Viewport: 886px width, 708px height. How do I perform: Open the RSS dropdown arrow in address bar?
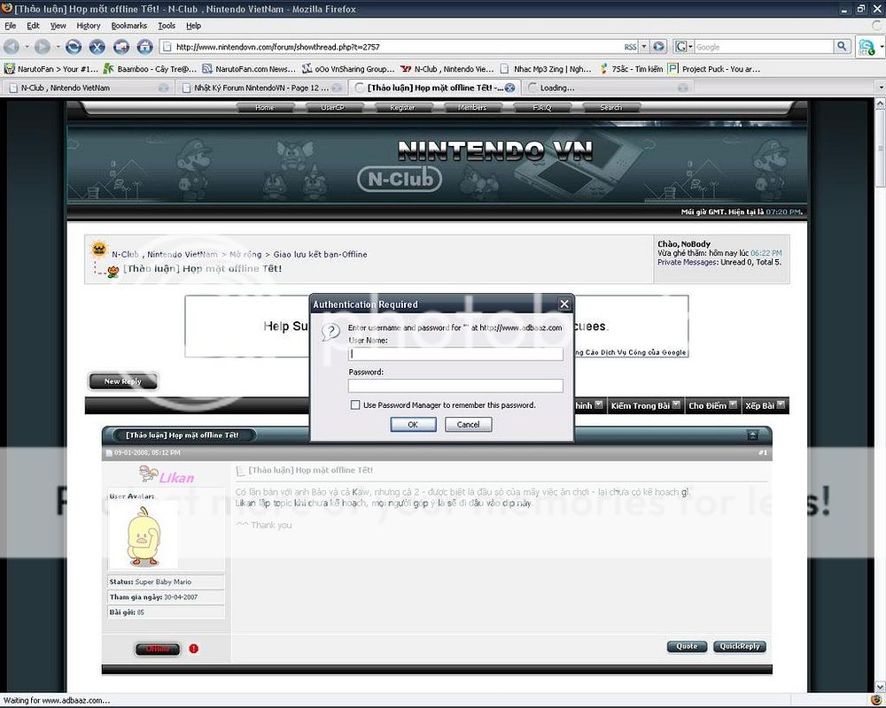pyautogui.click(x=643, y=47)
